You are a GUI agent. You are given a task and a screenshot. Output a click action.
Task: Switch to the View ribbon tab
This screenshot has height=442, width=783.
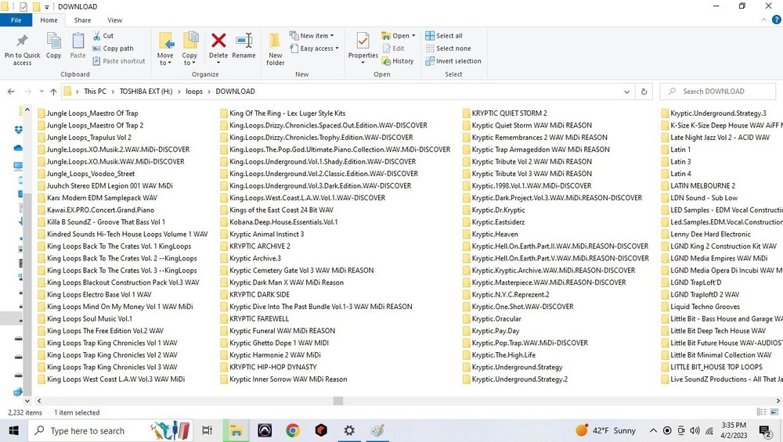(115, 20)
